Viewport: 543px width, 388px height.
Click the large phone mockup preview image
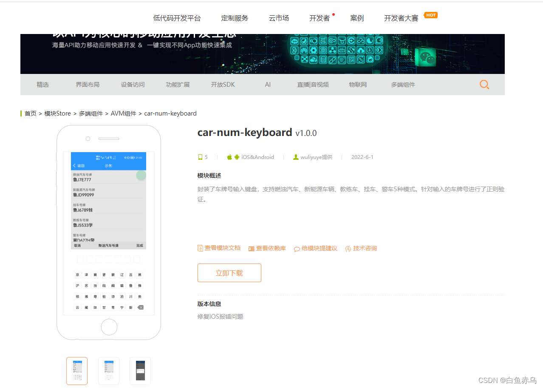coord(109,232)
